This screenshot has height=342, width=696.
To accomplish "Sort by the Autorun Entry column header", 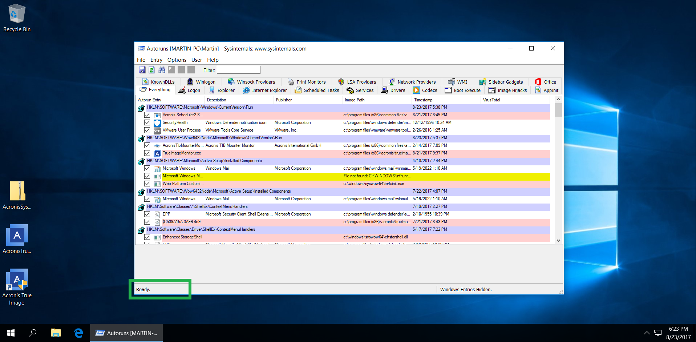I will point(170,100).
